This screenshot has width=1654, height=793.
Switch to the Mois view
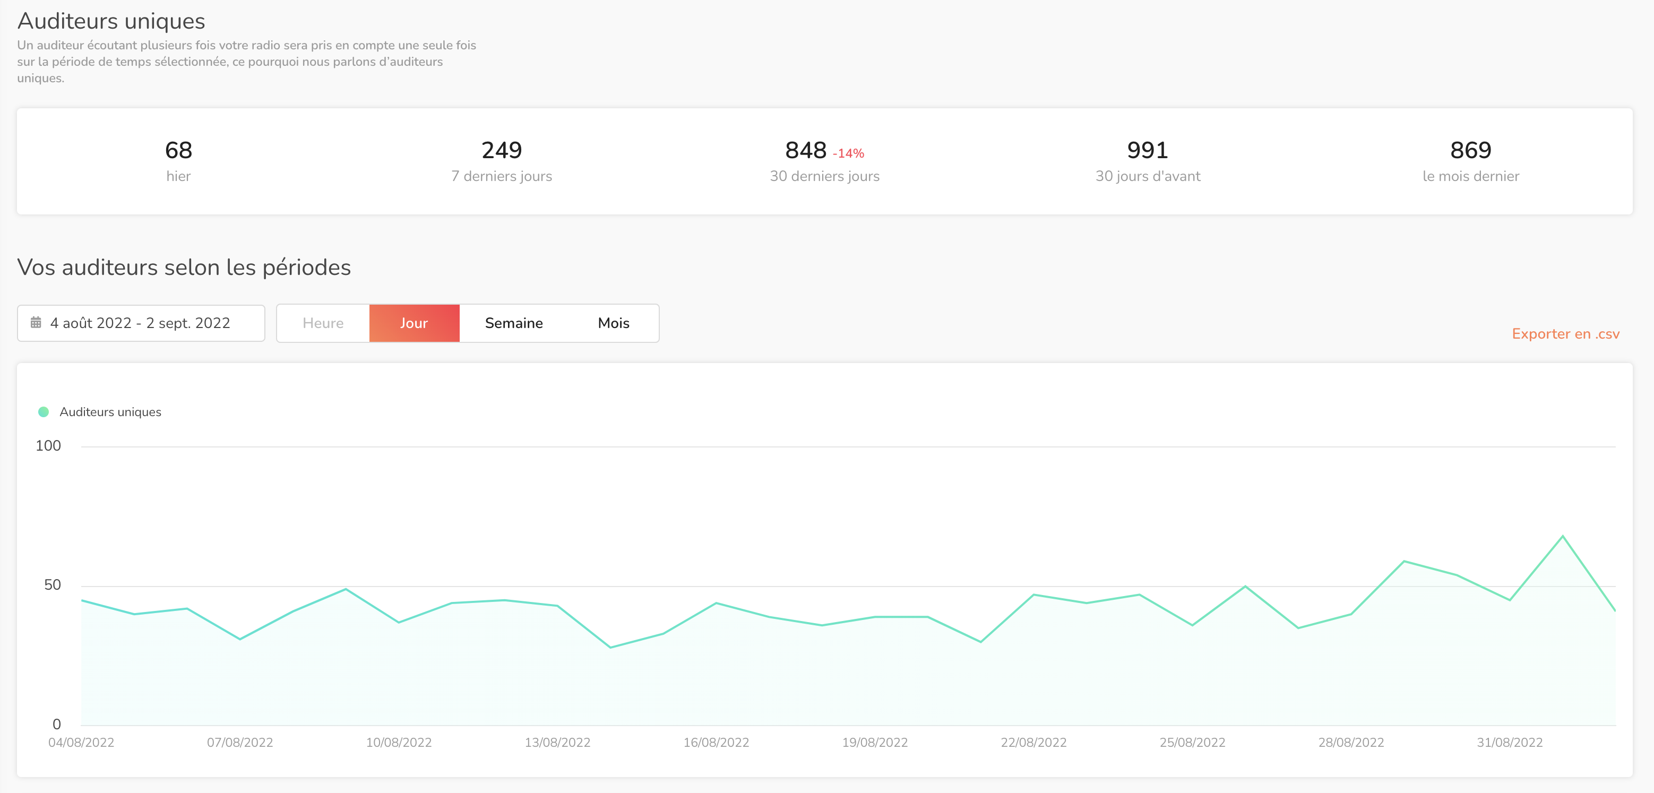click(x=614, y=323)
